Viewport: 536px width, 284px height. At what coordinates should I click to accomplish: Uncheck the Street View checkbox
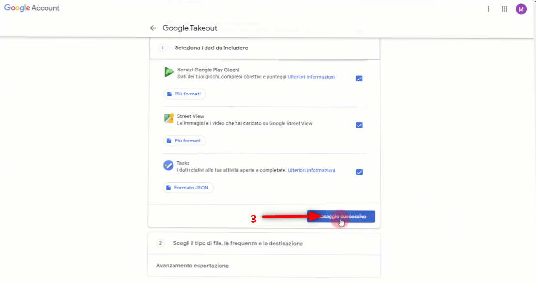click(x=359, y=125)
